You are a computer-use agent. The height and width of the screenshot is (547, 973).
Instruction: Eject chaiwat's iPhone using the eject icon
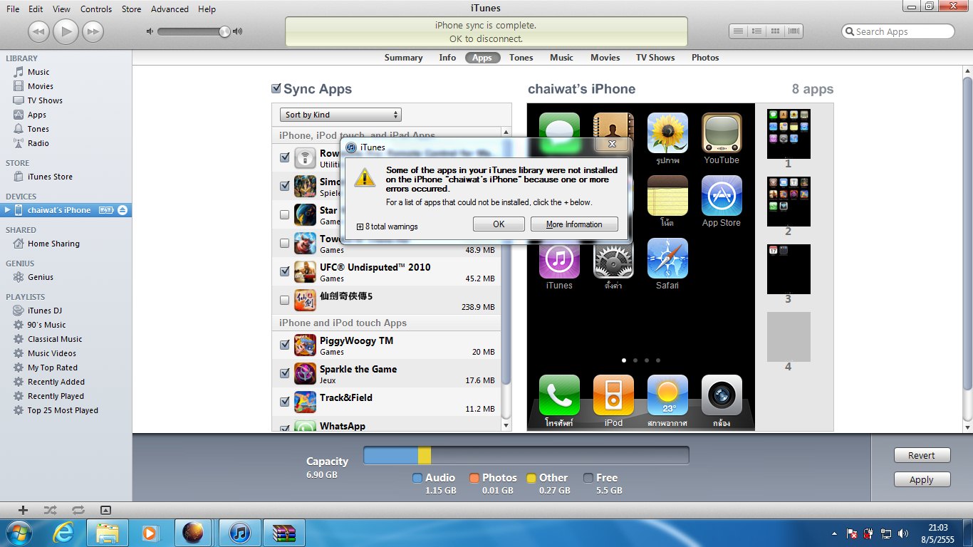point(123,210)
